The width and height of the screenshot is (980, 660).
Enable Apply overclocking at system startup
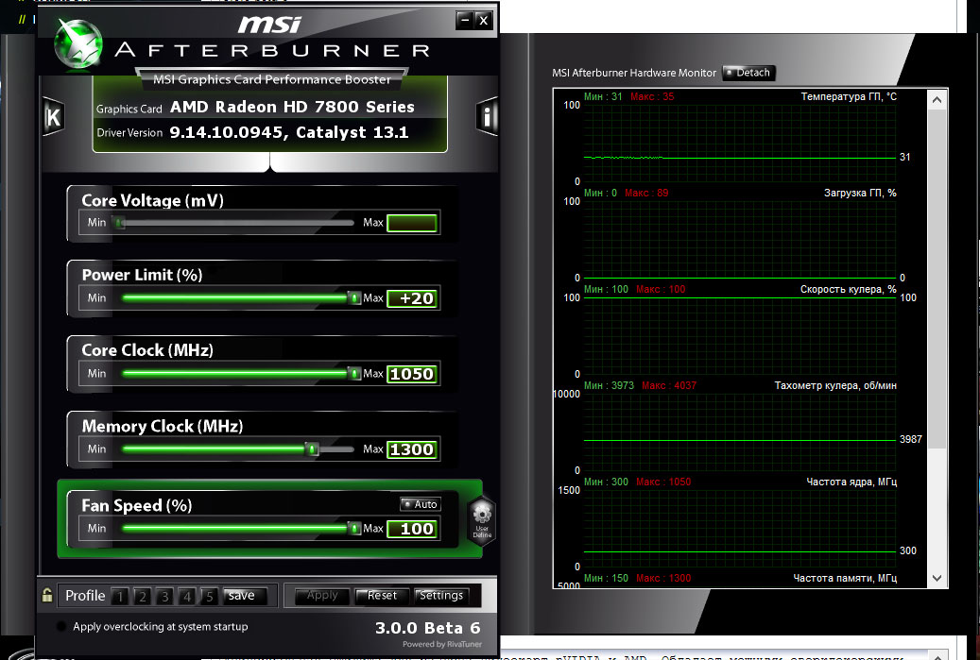(x=61, y=626)
